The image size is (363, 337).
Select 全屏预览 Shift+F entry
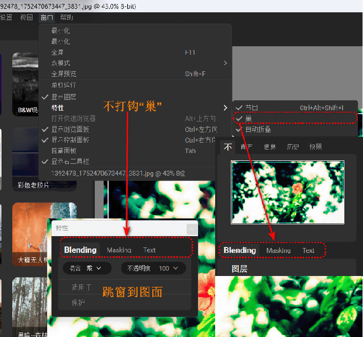pyautogui.click(x=136, y=74)
